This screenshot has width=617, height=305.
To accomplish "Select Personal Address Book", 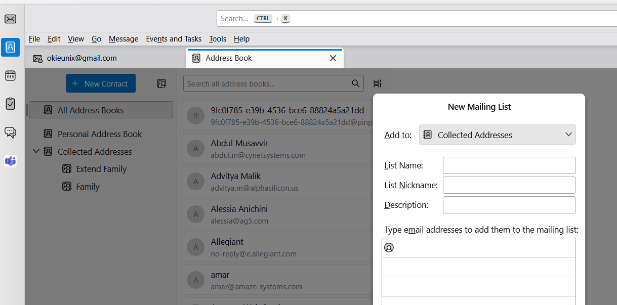I will click(100, 134).
